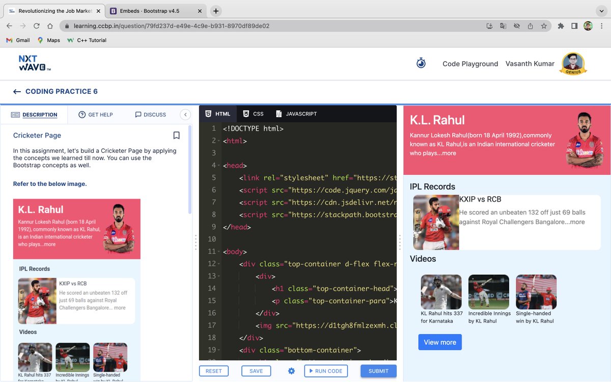Fold the top-container div on line 12

(218, 264)
